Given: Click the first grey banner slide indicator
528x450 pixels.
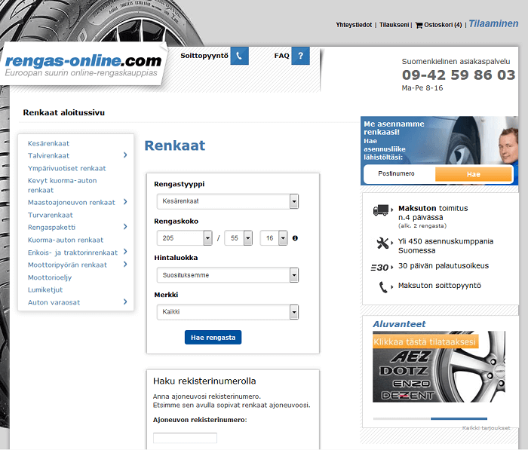Looking at the screenshot, I should pos(401,418).
